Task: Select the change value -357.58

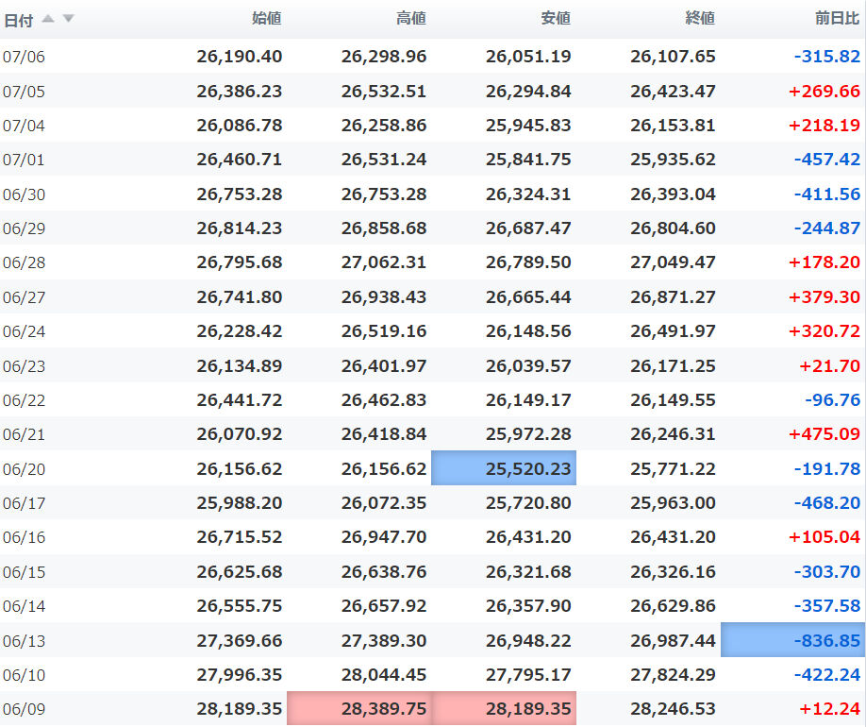Action: (x=826, y=606)
